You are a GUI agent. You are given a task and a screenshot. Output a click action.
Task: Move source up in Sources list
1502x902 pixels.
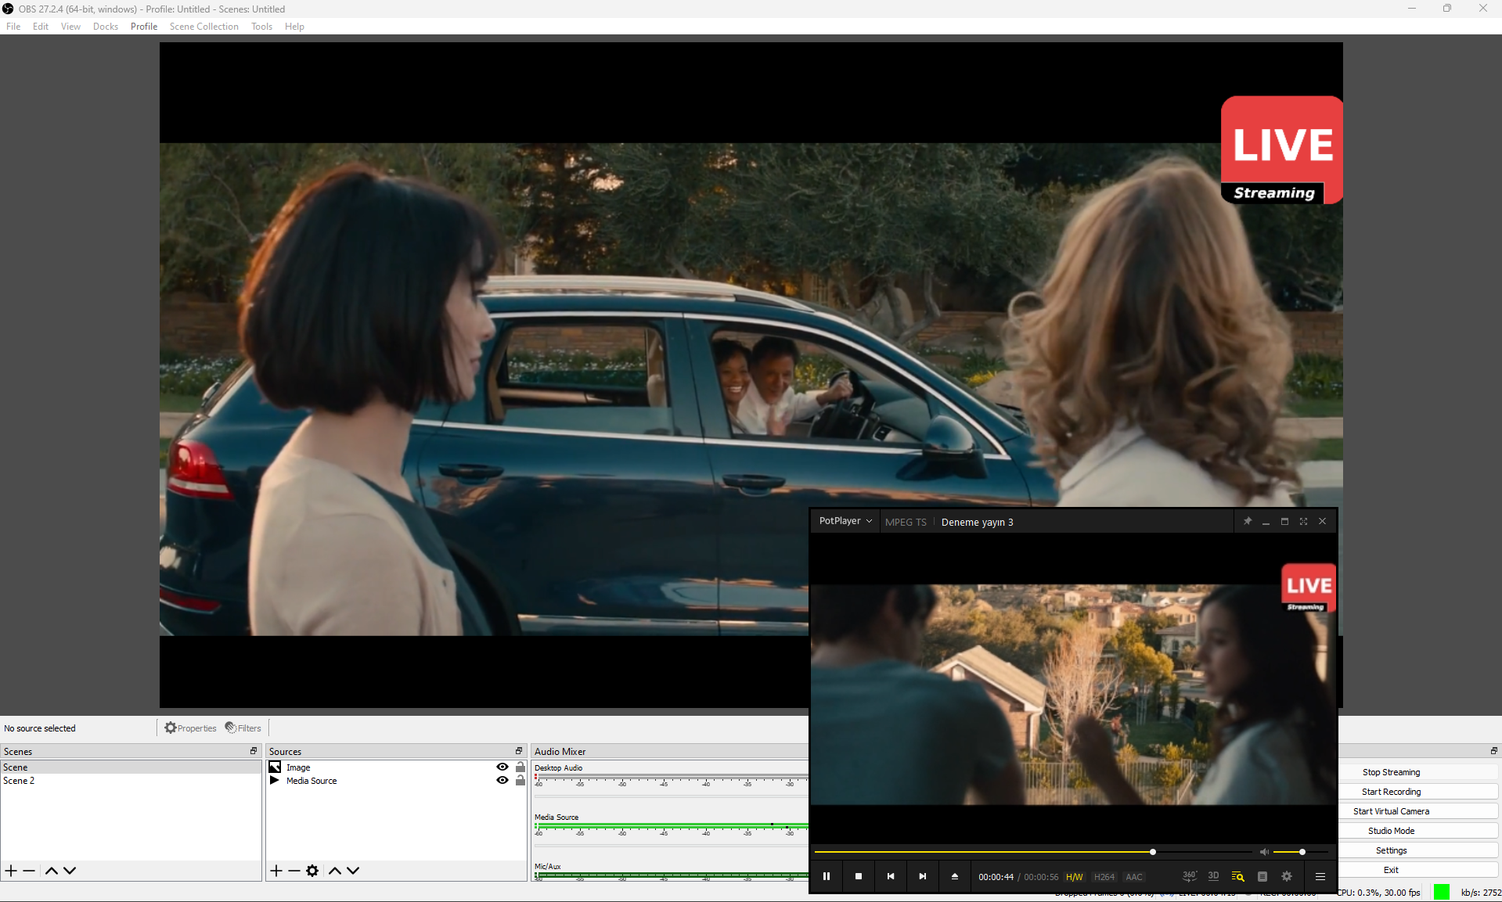pos(335,871)
